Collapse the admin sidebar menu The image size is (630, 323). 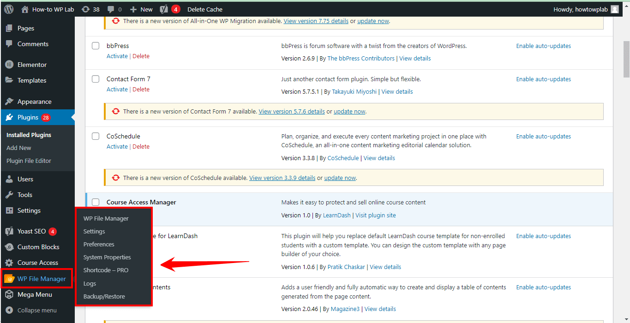pyautogui.click(x=36, y=310)
